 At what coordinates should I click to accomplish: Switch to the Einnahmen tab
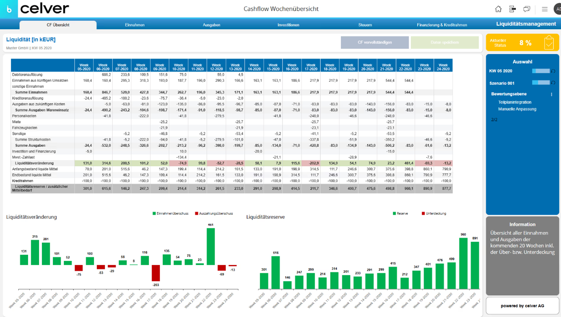pos(134,25)
